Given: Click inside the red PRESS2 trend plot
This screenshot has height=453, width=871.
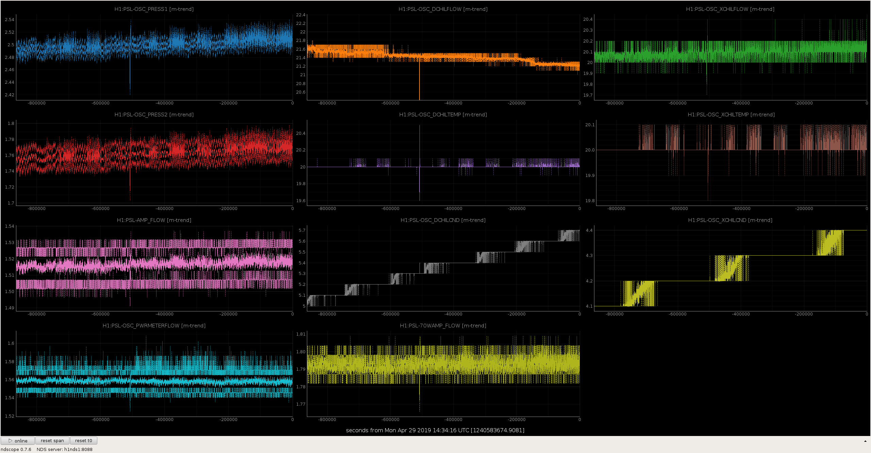Looking at the screenshot, I should point(154,163).
